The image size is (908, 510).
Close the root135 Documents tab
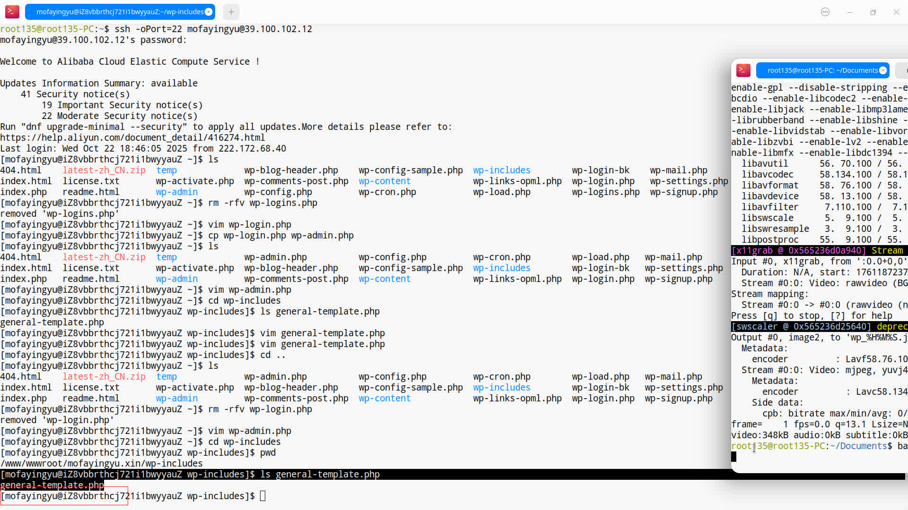pos(882,70)
